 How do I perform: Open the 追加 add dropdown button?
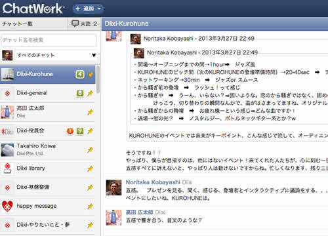88,9
